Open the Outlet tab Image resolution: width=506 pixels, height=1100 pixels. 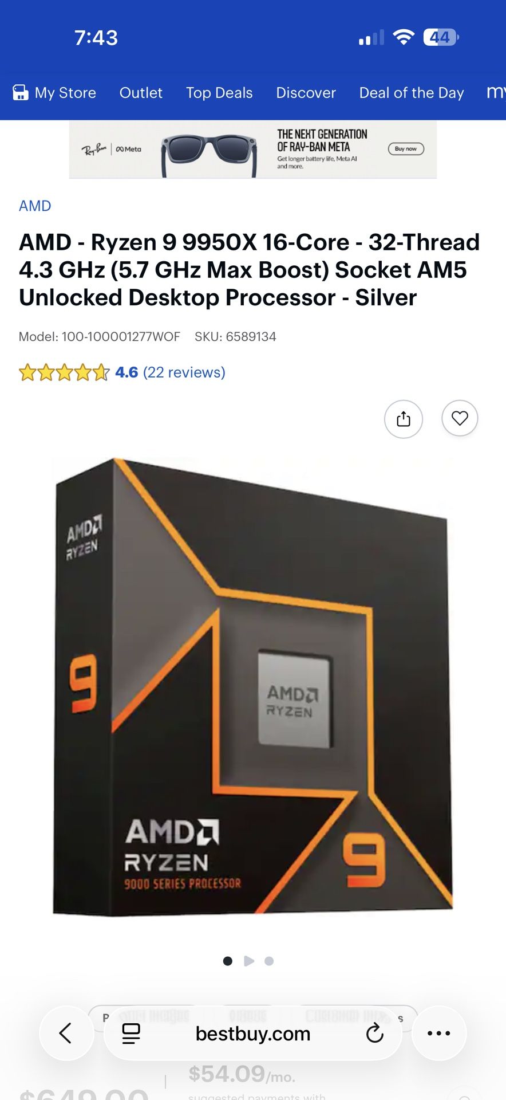click(141, 93)
